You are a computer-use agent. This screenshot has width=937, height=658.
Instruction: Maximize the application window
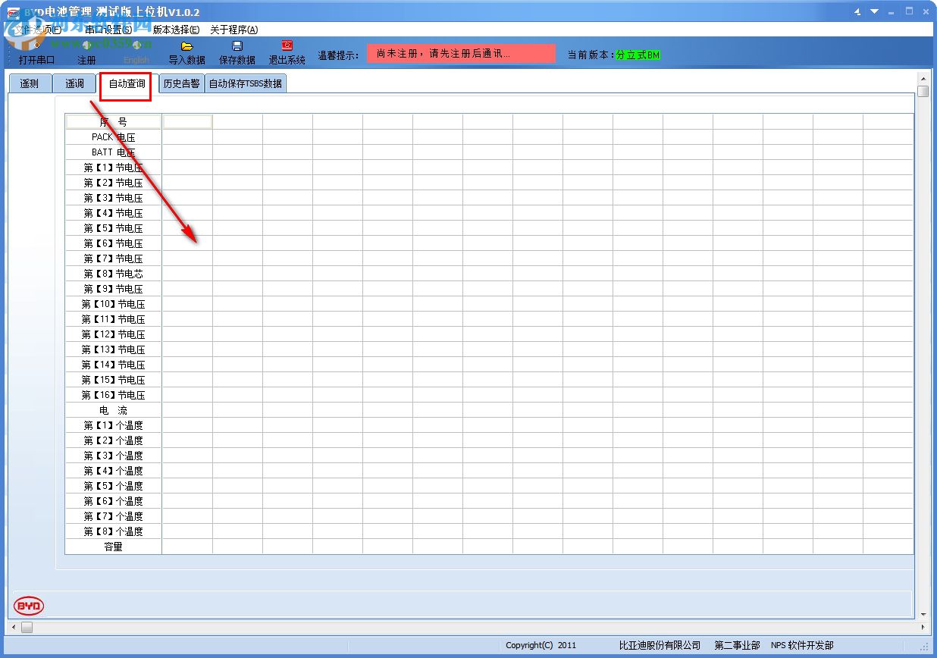coord(910,11)
